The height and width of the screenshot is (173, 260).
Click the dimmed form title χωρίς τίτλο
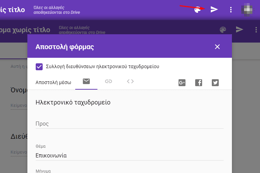pyautogui.click(x=25, y=30)
